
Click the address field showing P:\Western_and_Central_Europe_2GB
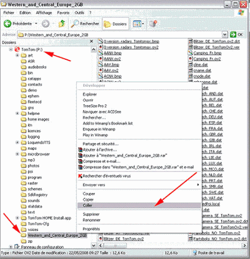point(120,35)
